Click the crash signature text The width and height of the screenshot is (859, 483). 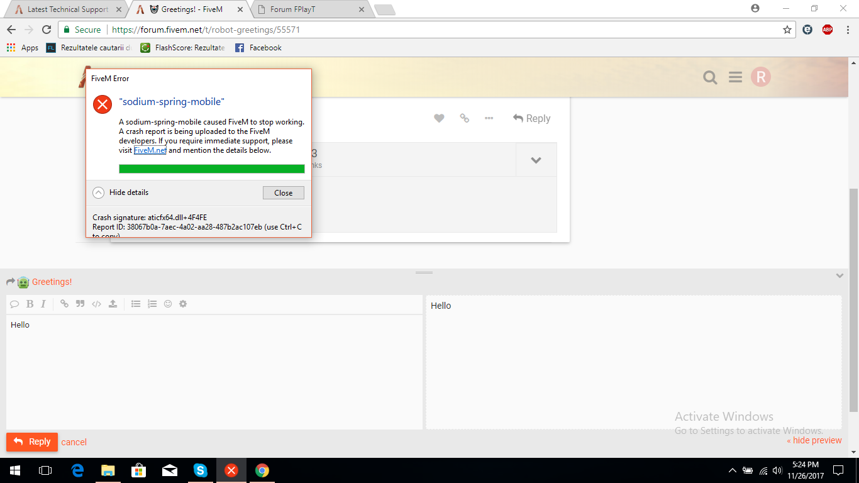(150, 218)
